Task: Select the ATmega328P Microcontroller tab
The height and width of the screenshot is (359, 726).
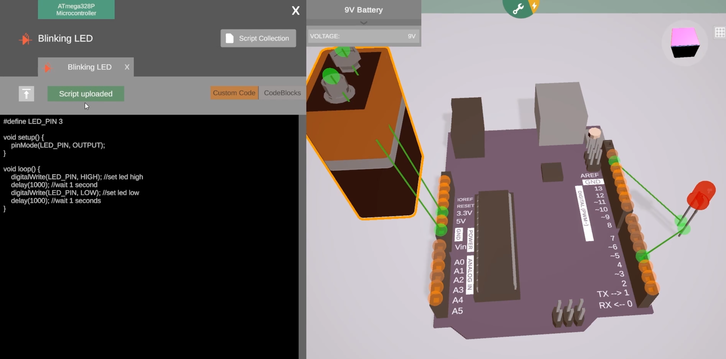Action: pos(76,9)
